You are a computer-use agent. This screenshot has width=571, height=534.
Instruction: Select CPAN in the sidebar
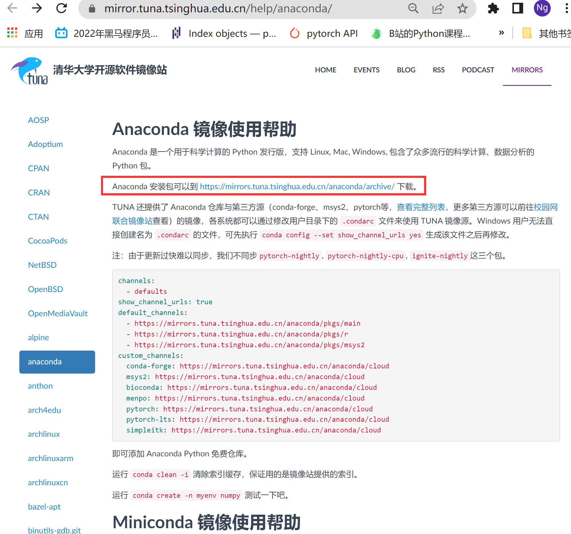point(38,168)
